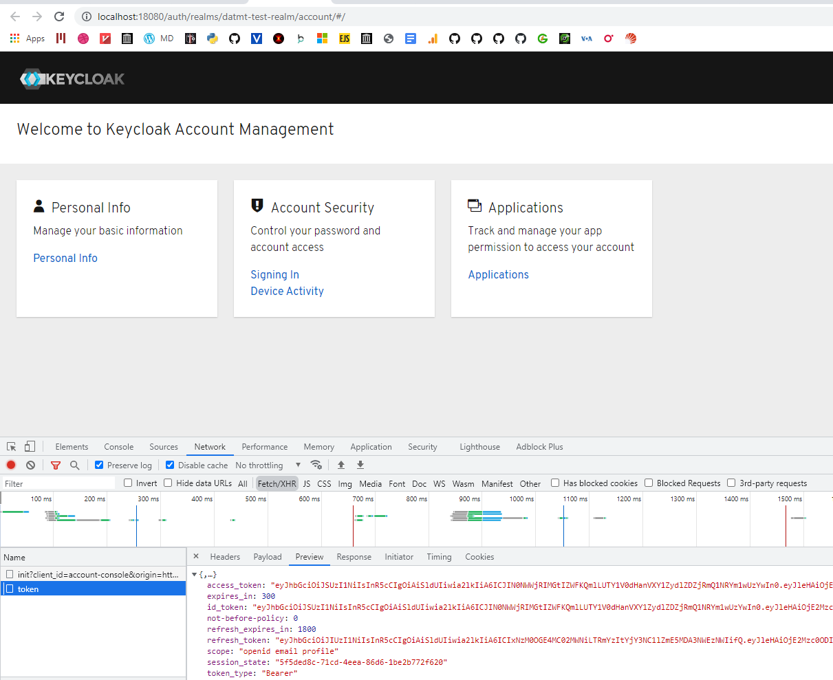Open the blue Google Docs bookmark

(x=411, y=39)
